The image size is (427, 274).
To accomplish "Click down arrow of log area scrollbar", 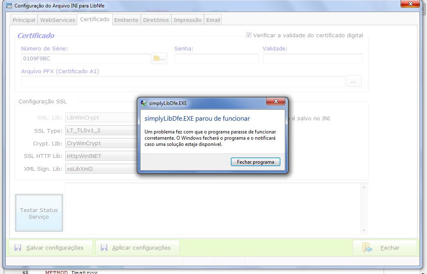I will [364, 231].
